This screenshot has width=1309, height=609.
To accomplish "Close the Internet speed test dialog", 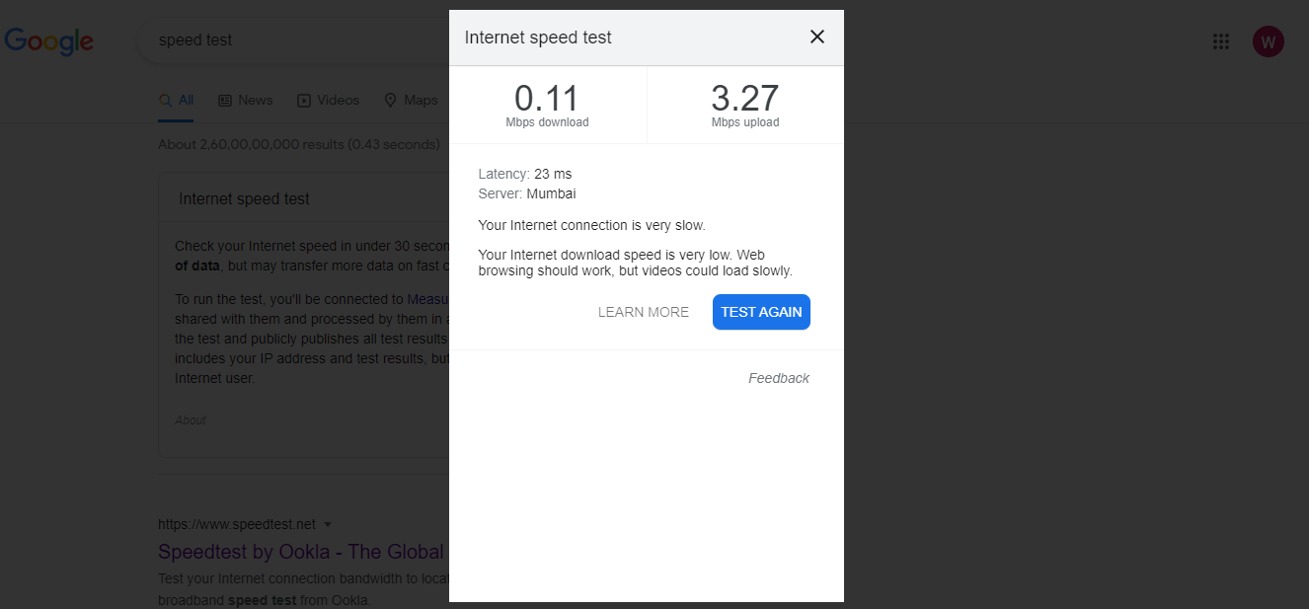I will click(816, 38).
